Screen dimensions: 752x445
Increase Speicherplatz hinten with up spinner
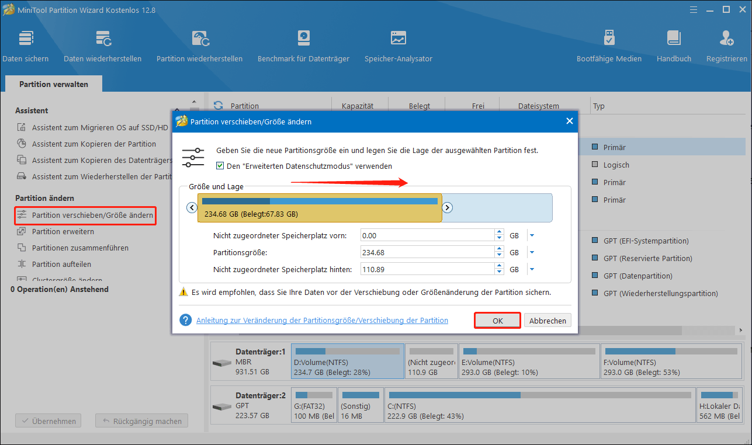(499, 266)
